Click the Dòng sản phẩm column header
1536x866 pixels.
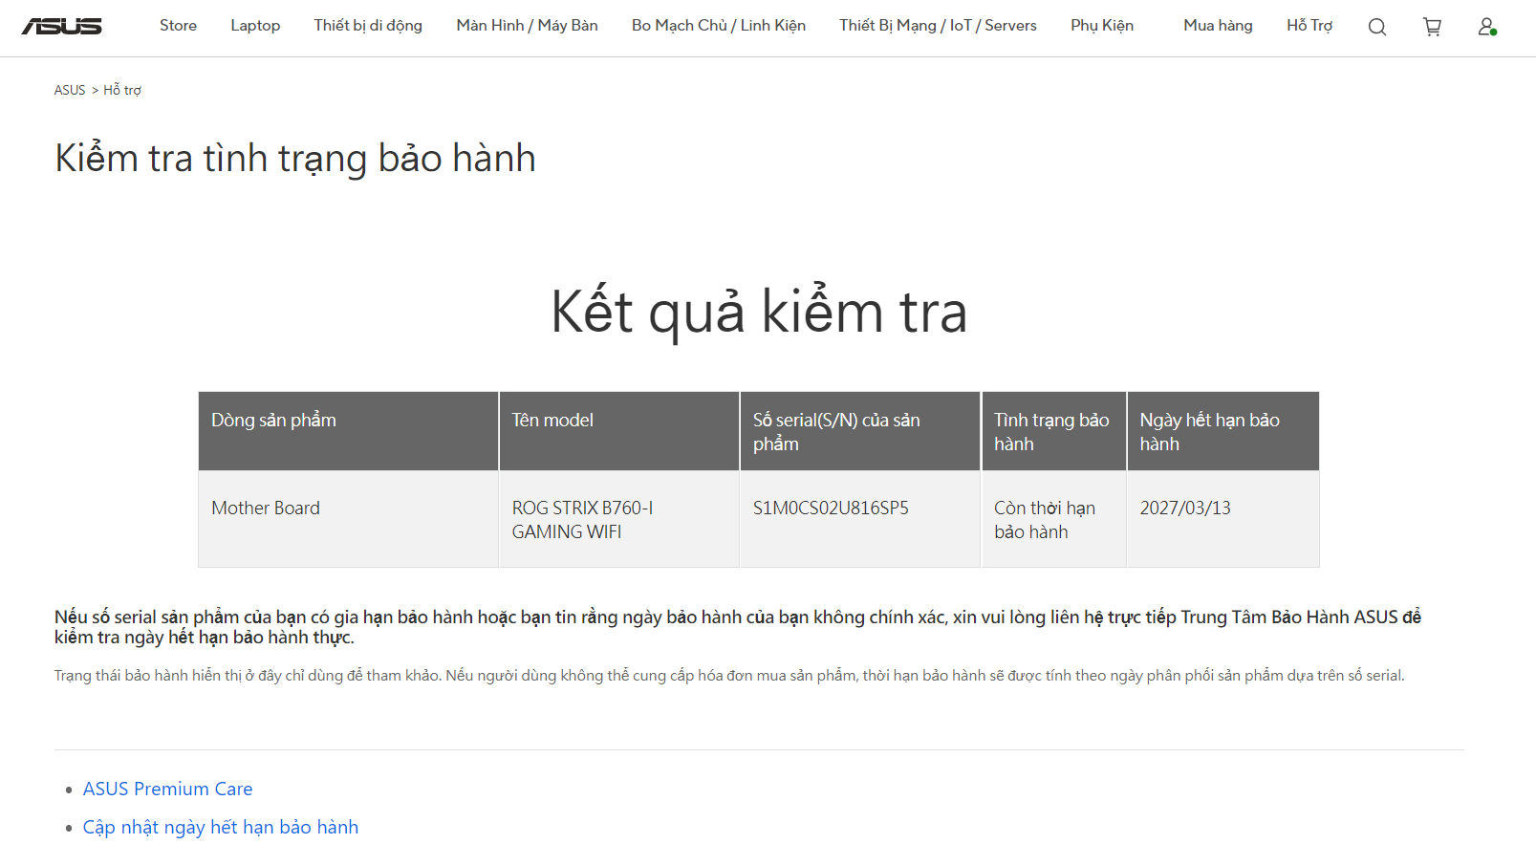click(x=348, y=431)
